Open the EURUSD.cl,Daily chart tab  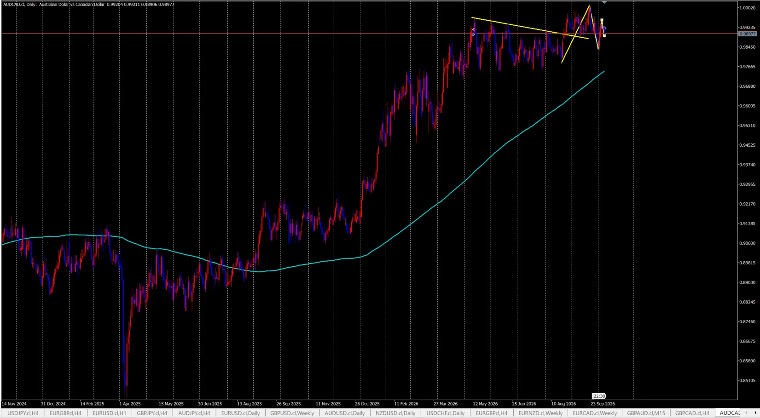[x=240, y=413]
